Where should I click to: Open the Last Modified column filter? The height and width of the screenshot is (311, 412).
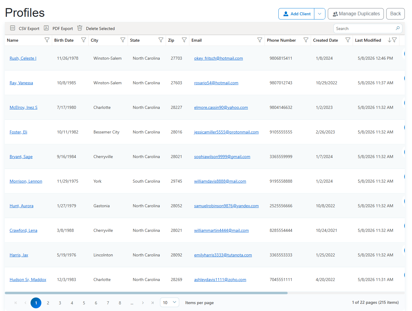pos(395,40)
